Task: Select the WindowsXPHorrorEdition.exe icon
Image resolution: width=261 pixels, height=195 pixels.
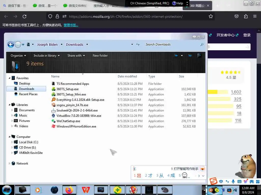Action: [53, 126]
